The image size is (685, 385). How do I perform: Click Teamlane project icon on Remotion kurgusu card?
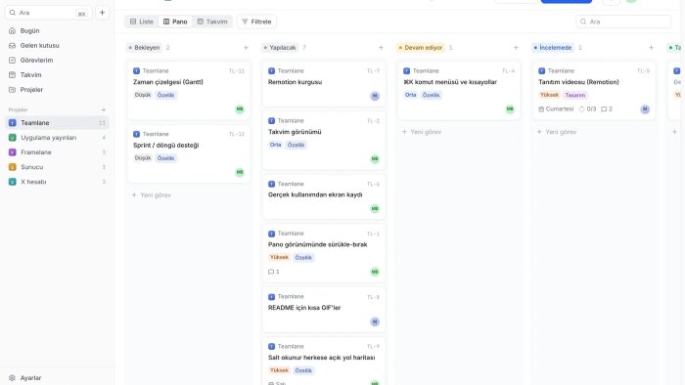[x=272, y=71]
